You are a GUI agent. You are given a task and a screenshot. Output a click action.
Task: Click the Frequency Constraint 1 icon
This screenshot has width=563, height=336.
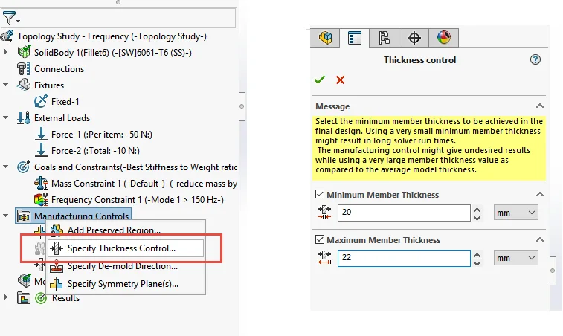41,199
